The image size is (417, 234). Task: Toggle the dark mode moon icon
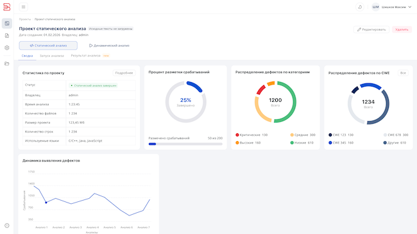click(360, 7)
